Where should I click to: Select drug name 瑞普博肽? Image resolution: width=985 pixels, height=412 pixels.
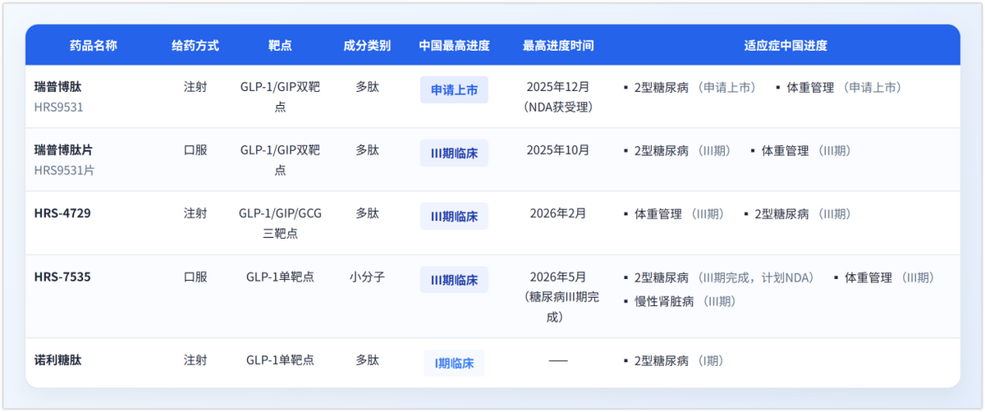tap(57, 86)
